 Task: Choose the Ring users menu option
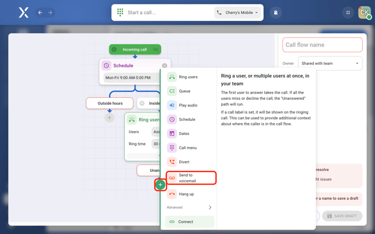[188, 77]
